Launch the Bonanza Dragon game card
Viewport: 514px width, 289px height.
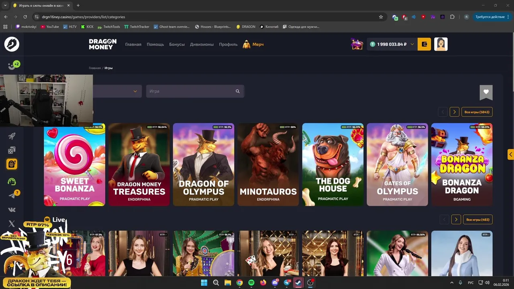point(462,165)
